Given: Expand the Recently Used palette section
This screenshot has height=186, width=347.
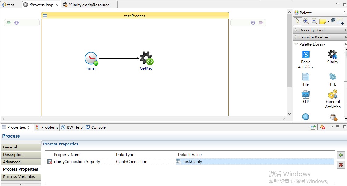Looking at the screenshot, I should pos(312,30).
